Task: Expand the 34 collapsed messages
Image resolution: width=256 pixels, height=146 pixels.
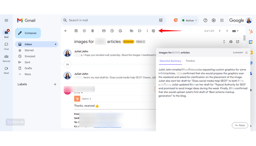Action: click(x=67, y=65)
